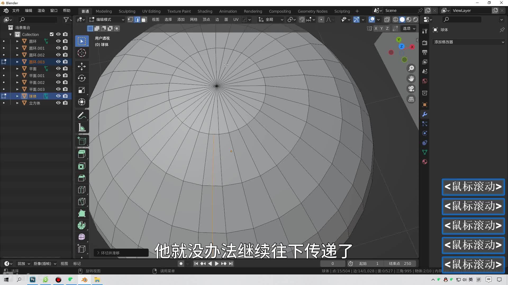Viewport: 508px width, 285px height.
Task: Select the Select Box tool
Action: (x=82, y=41)
